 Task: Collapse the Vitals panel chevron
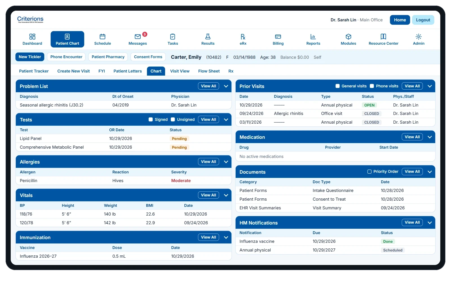[x=226, y=195]
